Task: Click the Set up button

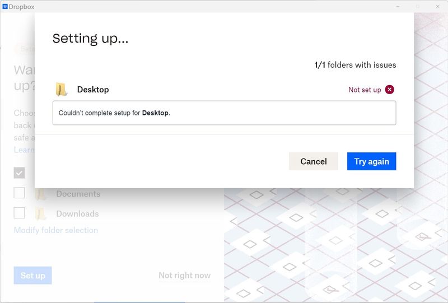Action: click(32, 275)
